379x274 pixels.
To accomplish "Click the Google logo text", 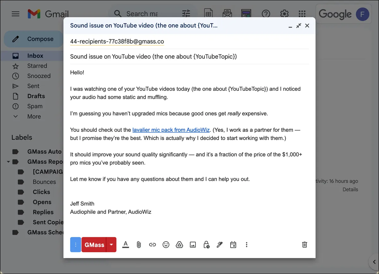I will pyautogui.click(x=335, y=14).
